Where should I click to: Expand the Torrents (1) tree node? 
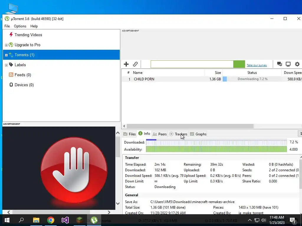[6, 55]
